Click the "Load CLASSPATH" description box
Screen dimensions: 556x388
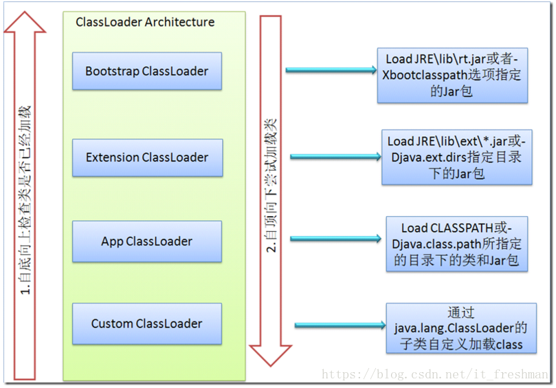[x=457, y=244]
